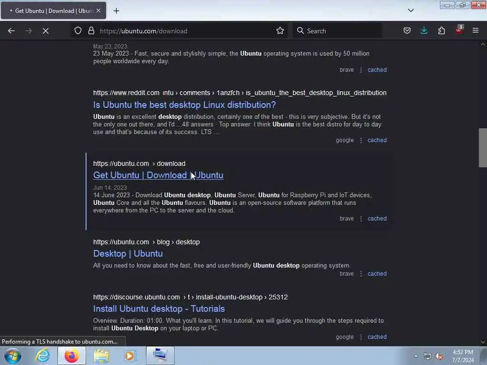
Task: Open Is Ubuntu the best desktop Linux distribution?
Action: [x=185, y=105]
